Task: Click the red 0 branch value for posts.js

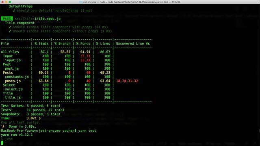Action: point(69,81)
